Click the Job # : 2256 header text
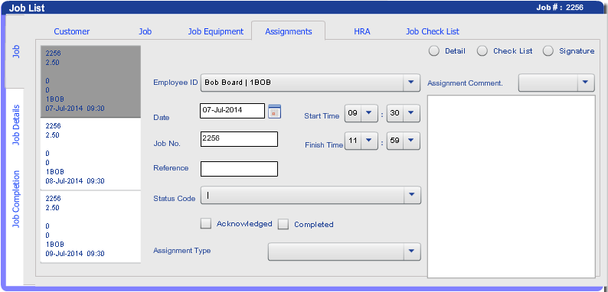The width and height of the screenshot is (608, 292). point(560,8)
